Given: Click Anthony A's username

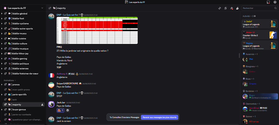Looking at the screenshot, I should pyautogui.click(x=62, y=74).
